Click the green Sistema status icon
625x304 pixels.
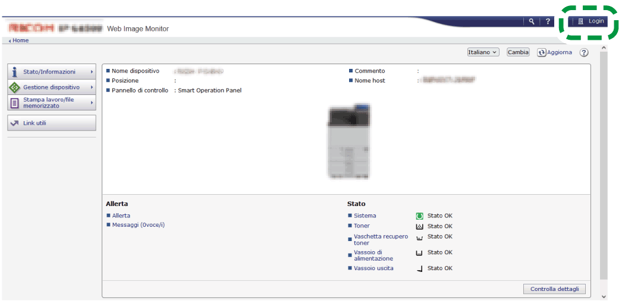click(419, 216)
